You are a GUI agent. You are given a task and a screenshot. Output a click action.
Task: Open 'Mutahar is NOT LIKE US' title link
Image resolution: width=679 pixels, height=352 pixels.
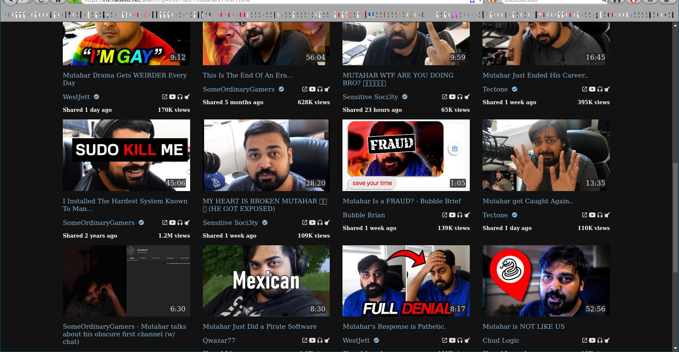524,327
